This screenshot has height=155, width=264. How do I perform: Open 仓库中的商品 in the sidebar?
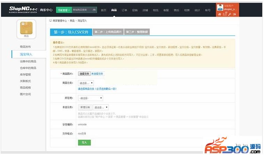(28, 68)
